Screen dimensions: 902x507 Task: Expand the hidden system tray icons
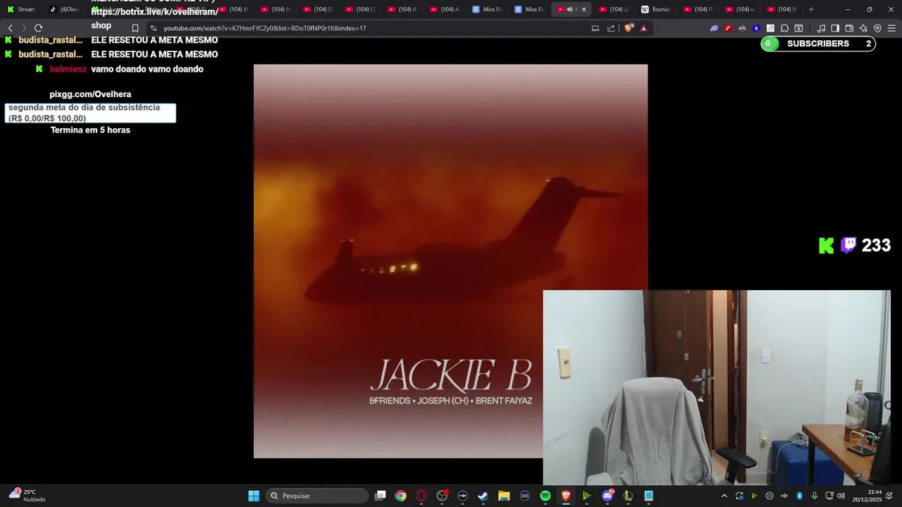724,496
